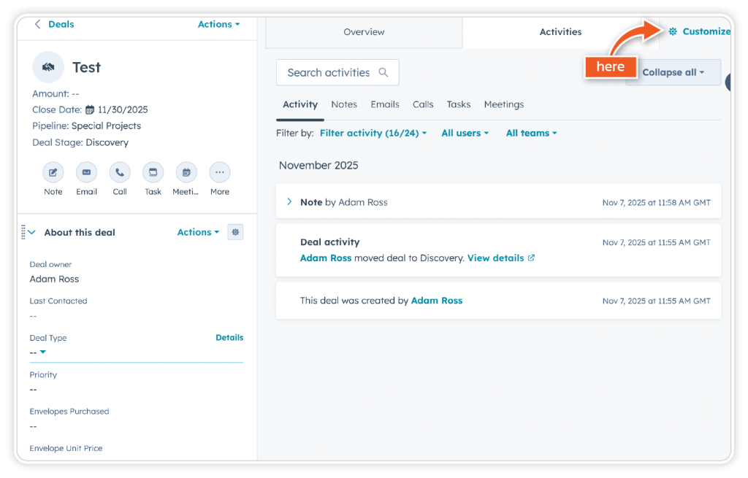Expand the Note by Adam Ross entry
Viewport: 748px width, 478px height.
[289, 202]
